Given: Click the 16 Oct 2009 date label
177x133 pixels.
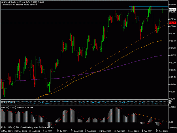Looking at the screenshot, I should (x=119, y=131).
